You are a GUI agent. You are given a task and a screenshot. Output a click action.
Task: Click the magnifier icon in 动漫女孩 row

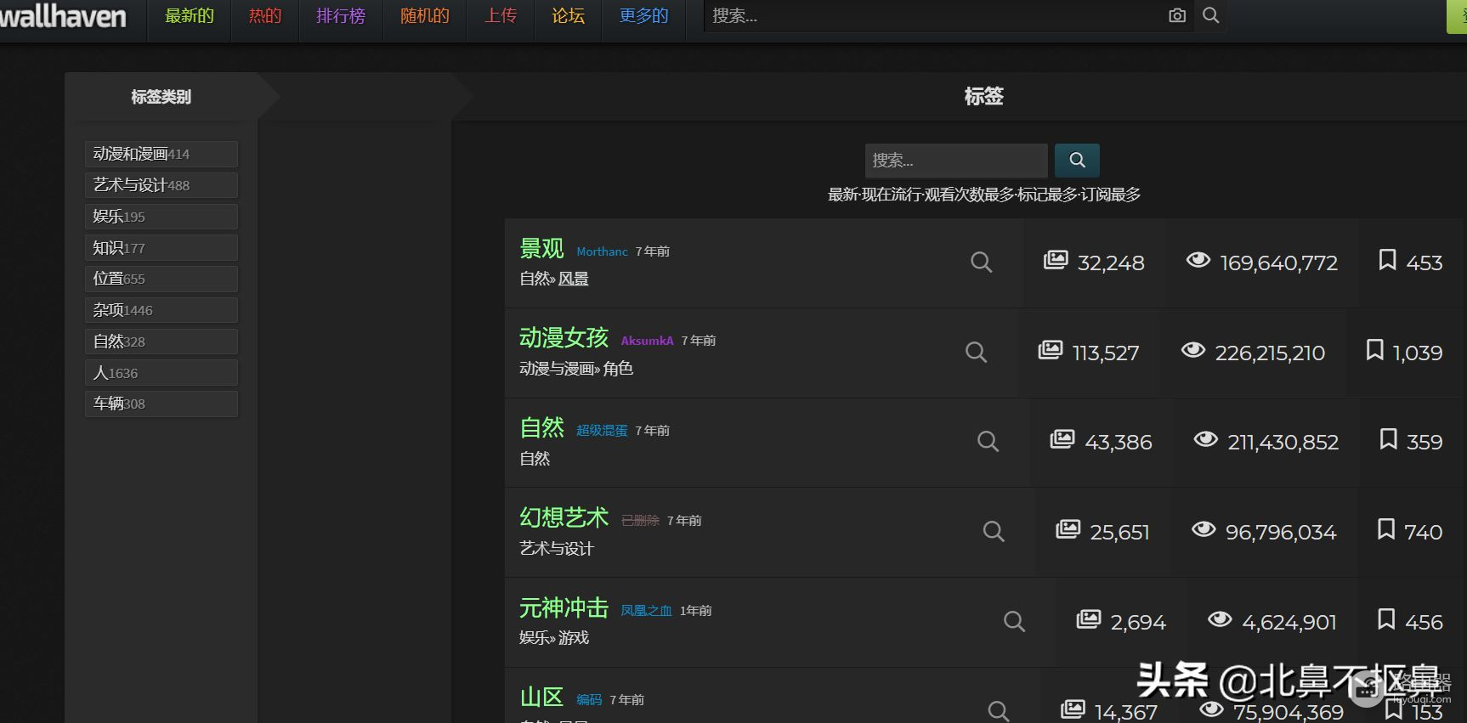tap(977, 352)
